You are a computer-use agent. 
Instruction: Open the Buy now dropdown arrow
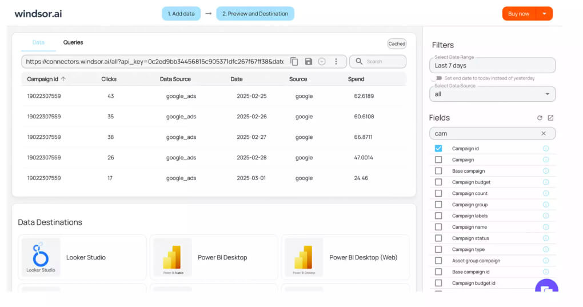point(544,14)
